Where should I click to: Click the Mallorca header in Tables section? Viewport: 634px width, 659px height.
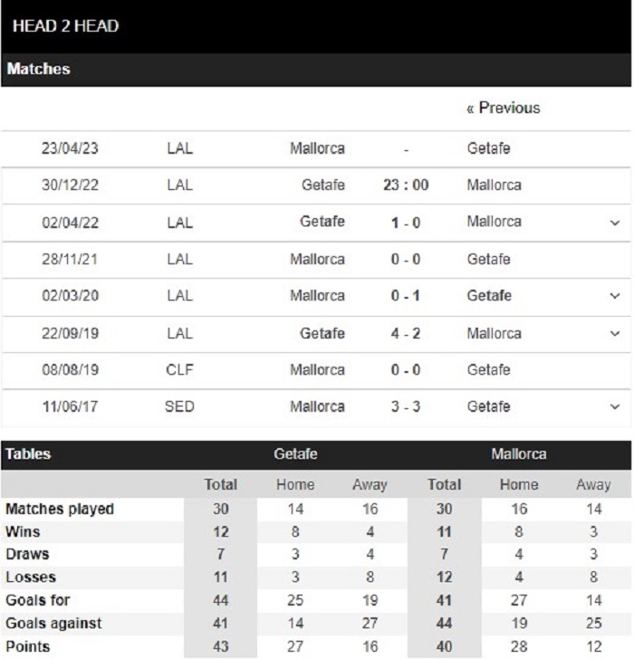pos(519,454)
